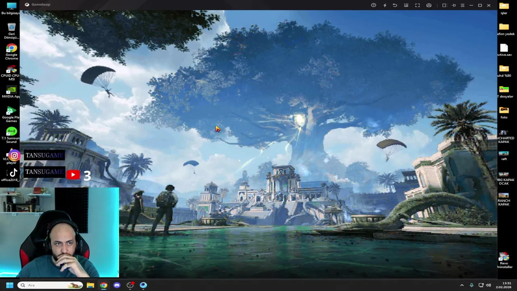Expand the hidden system tray icons
This screenshot has width=517, height=291.
point(462,285)
